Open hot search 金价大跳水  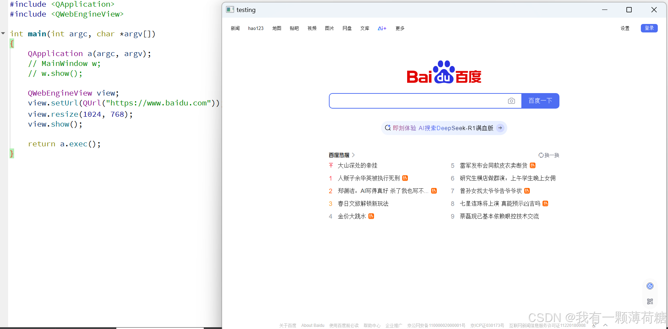[x=352, y=216]
